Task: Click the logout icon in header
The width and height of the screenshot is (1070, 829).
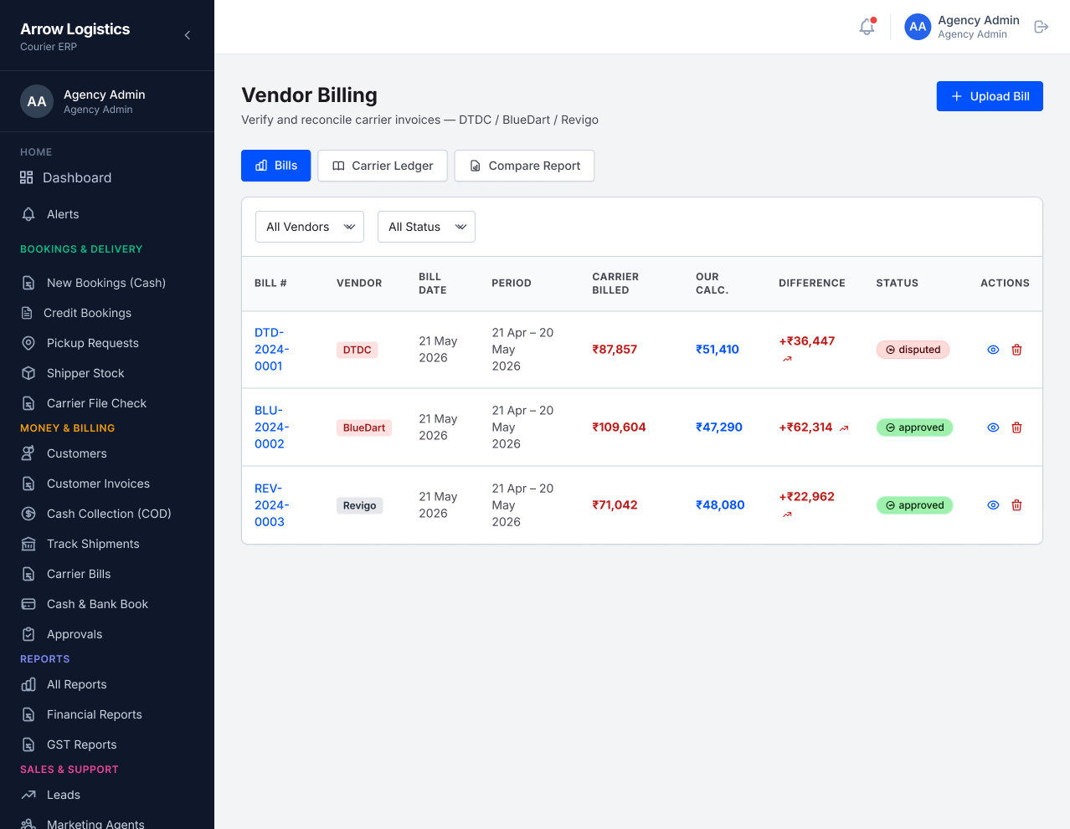Action: click(1042, 27)
